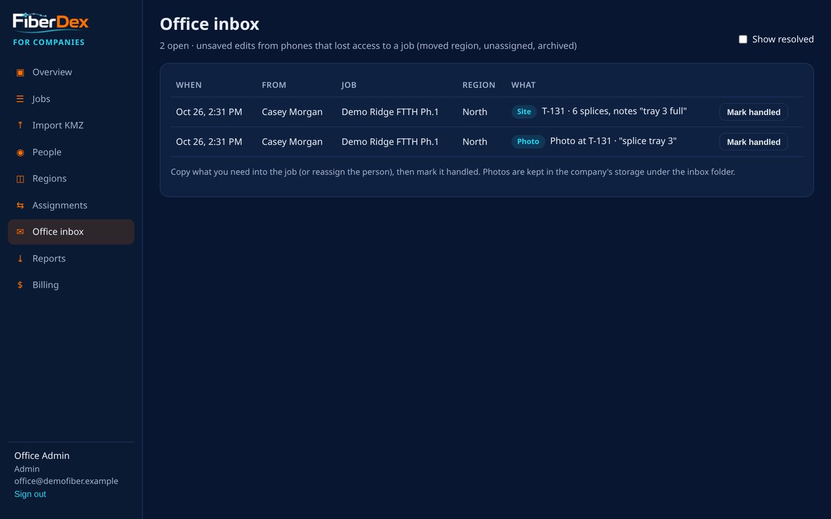This screenshot has height=519, width=831.
Task: Click Demo Ridge FTTH Ph.1 in Photo row
Action: tap(390, 142)
